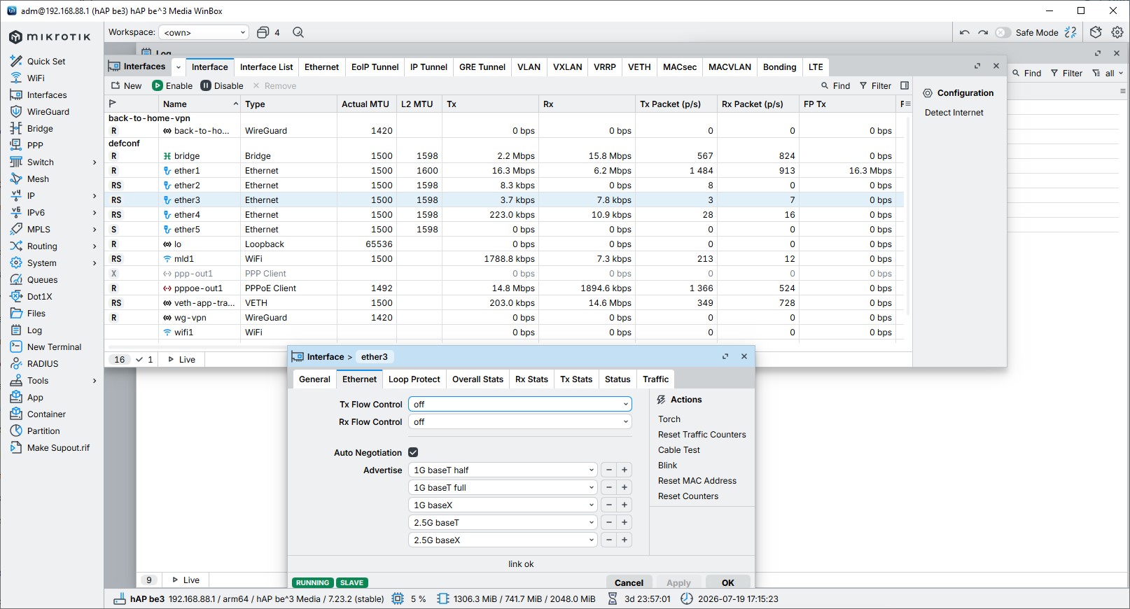Click the search magnifier beside Workspace
Image resolution: width=1130 pixels, height=609 pixels.
(x=298, y=32)
